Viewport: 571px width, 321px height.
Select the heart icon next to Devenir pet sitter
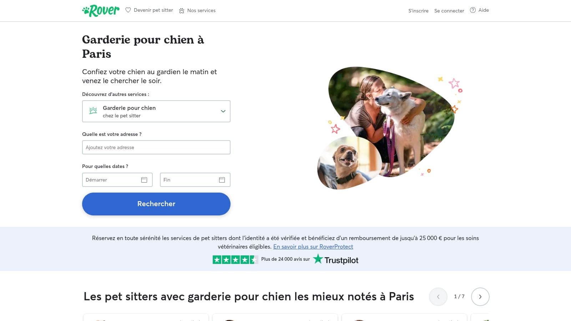(128, 10)
